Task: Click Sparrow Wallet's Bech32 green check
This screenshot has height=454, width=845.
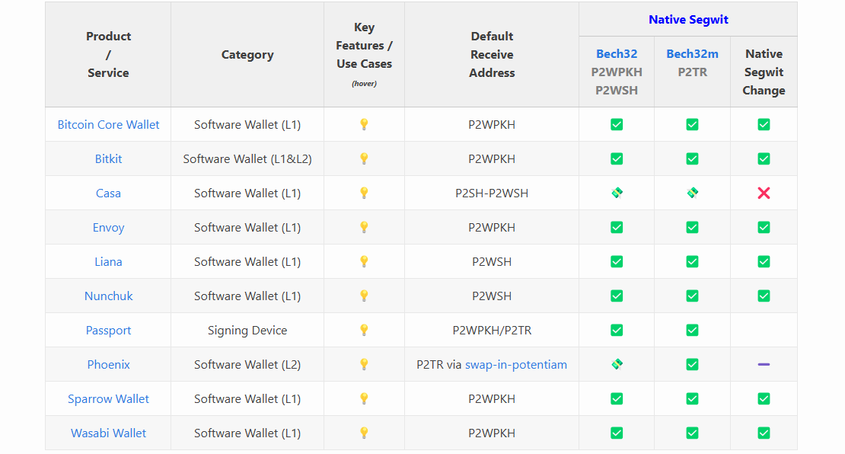Action: click(617, 399)
